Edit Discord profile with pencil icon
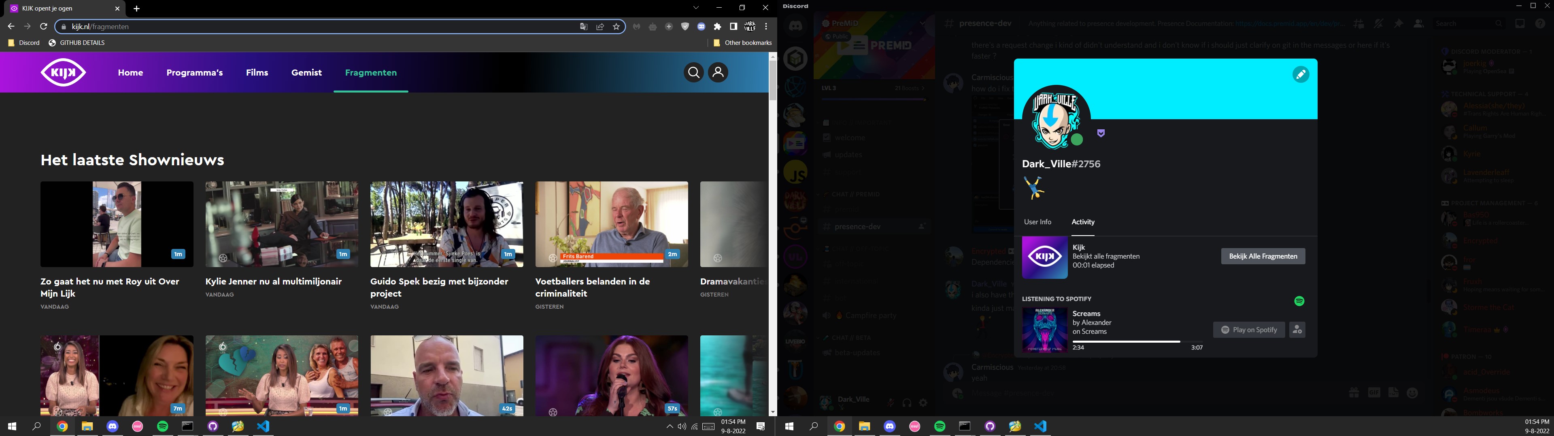1554x436 pixels. pos(1301,75)
